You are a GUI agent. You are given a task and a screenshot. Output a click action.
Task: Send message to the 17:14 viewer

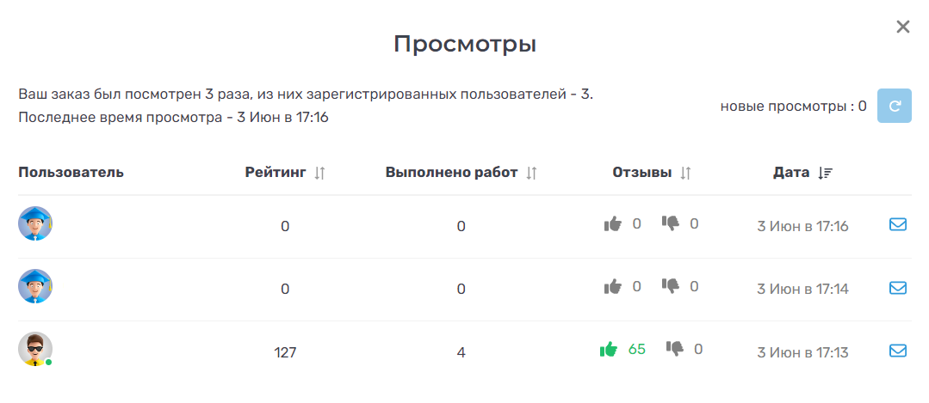pyautogui.click(x=897, y=288)
